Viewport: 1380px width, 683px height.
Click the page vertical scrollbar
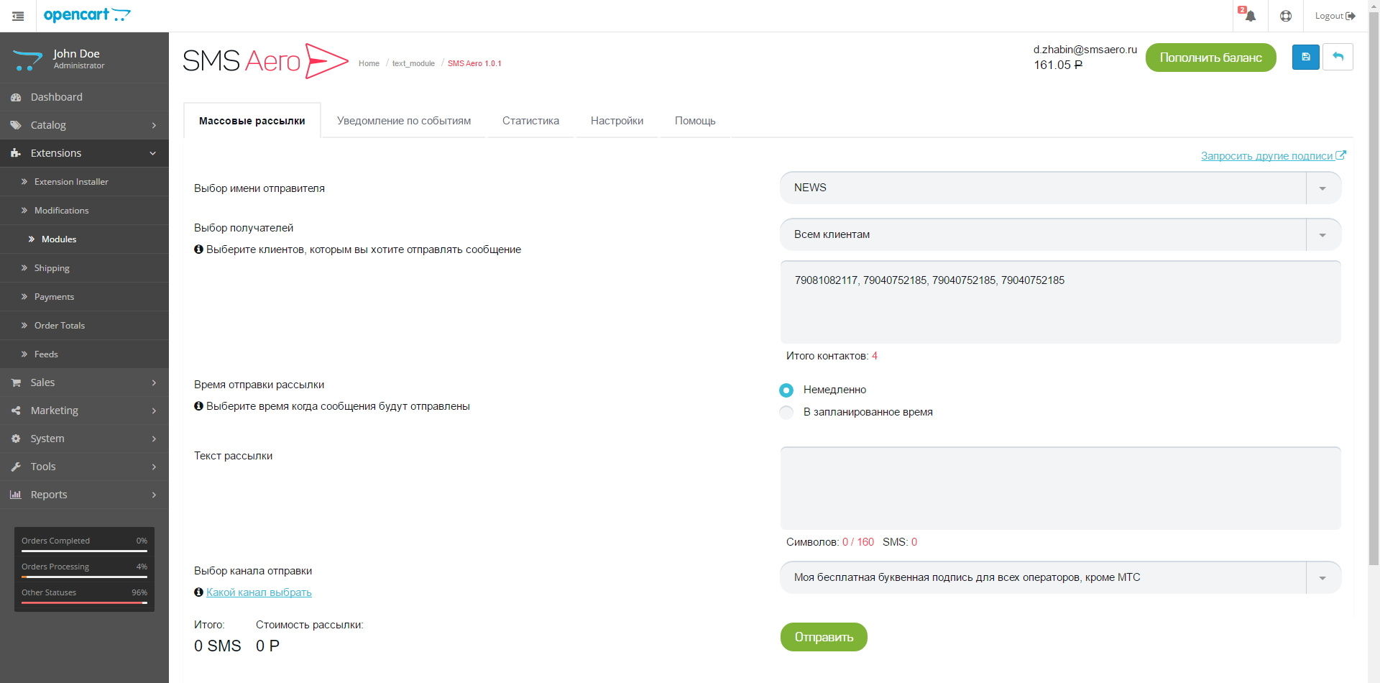click(x=1374, y=288)
